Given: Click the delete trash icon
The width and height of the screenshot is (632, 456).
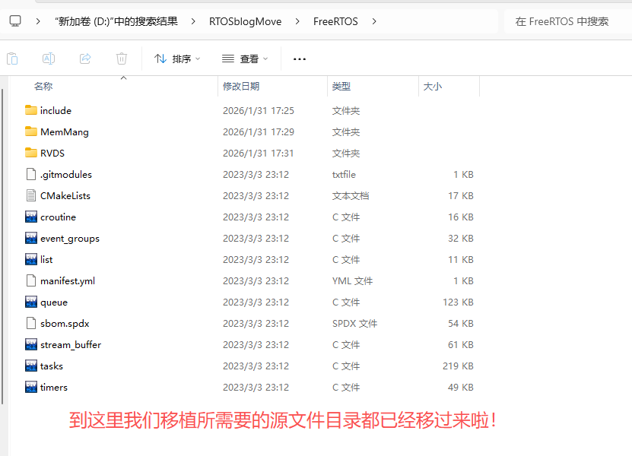Looking at the screenshot, I should [122, 59].
